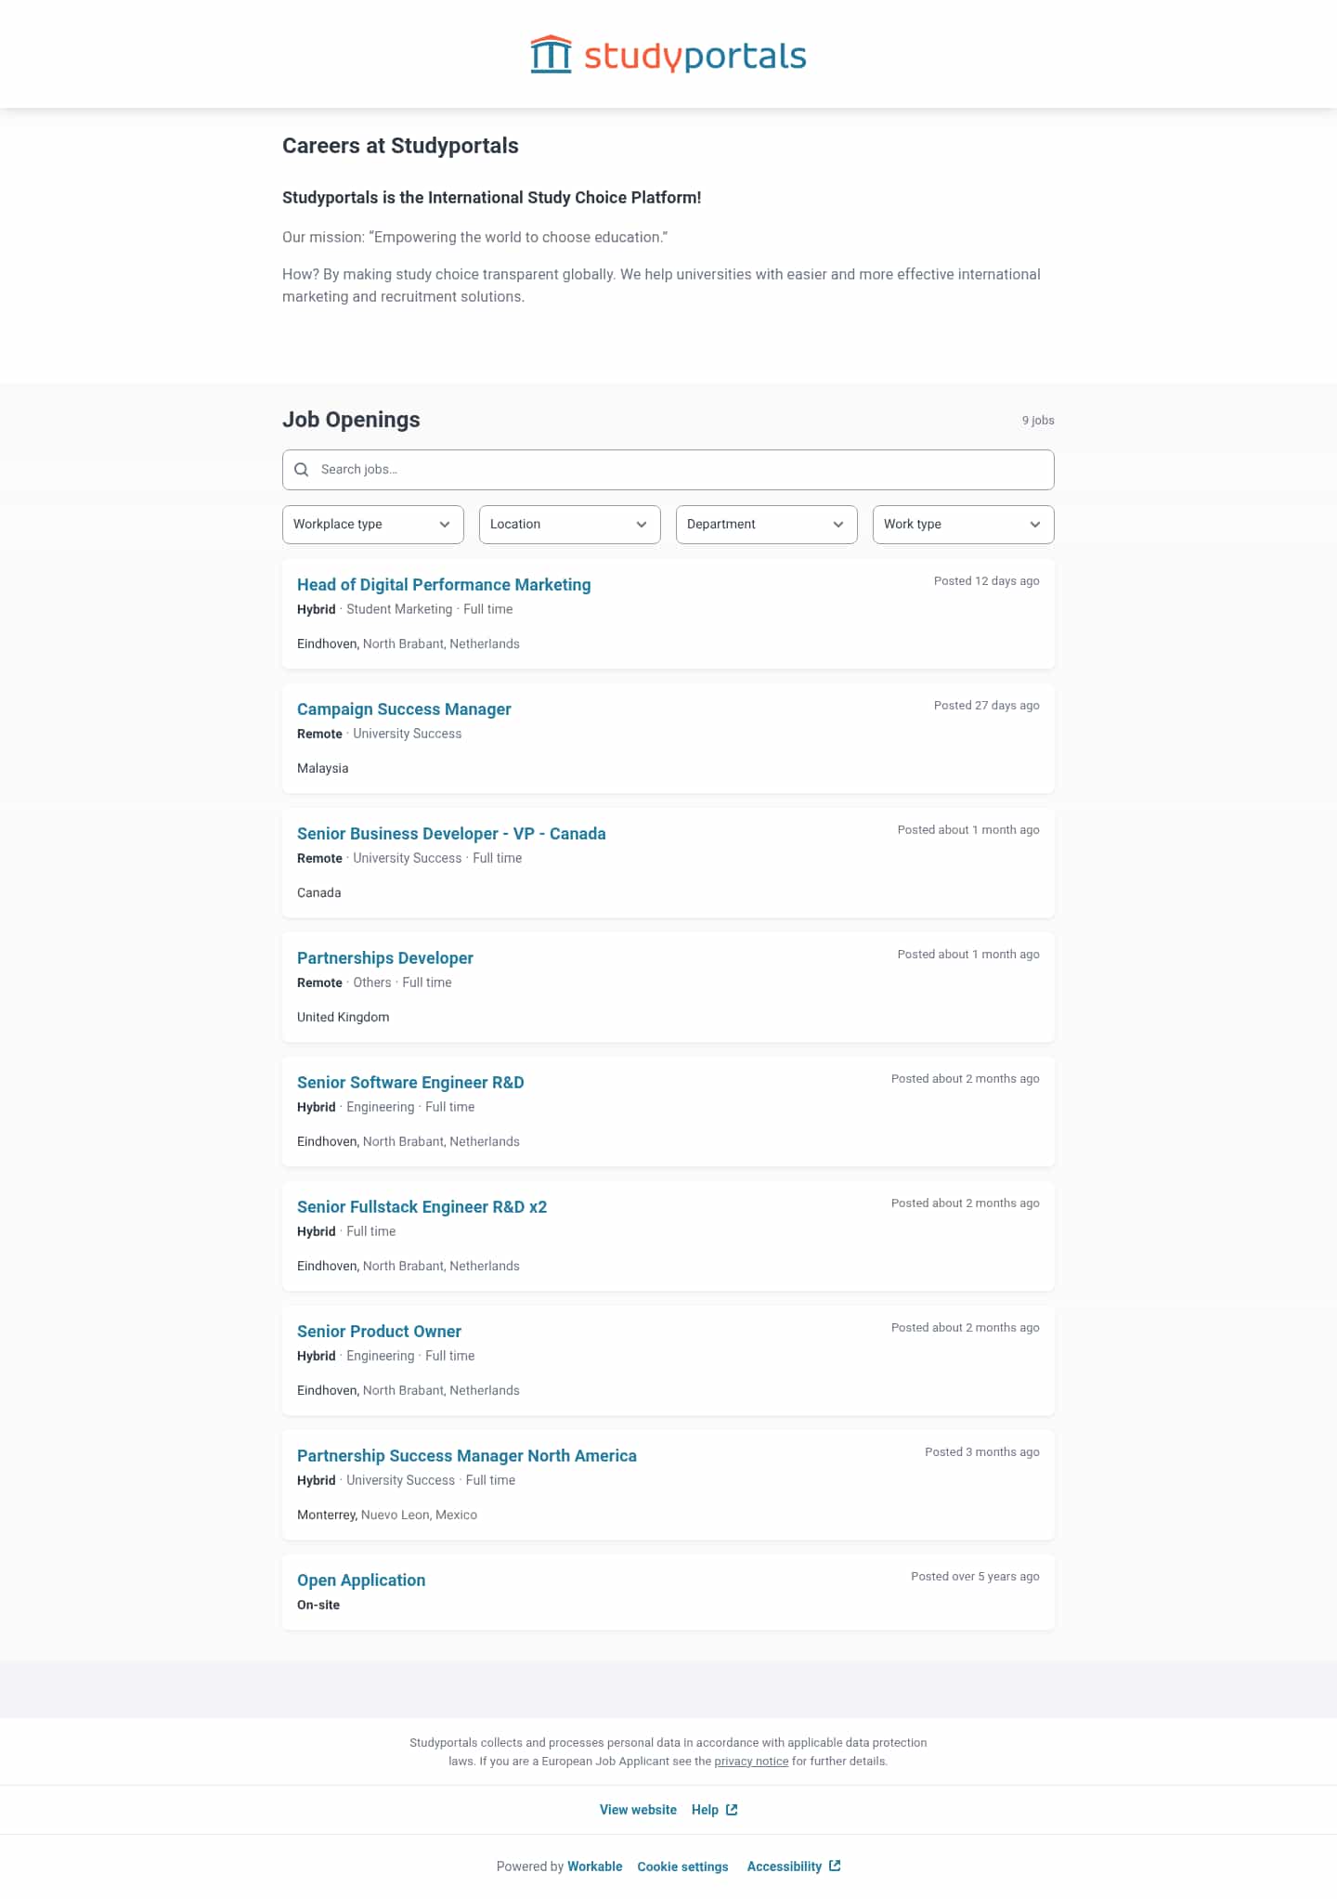Open Senior Software Engineer R&D job
Viewport: 1337px width, 1899px height.
click(410, 1083)
